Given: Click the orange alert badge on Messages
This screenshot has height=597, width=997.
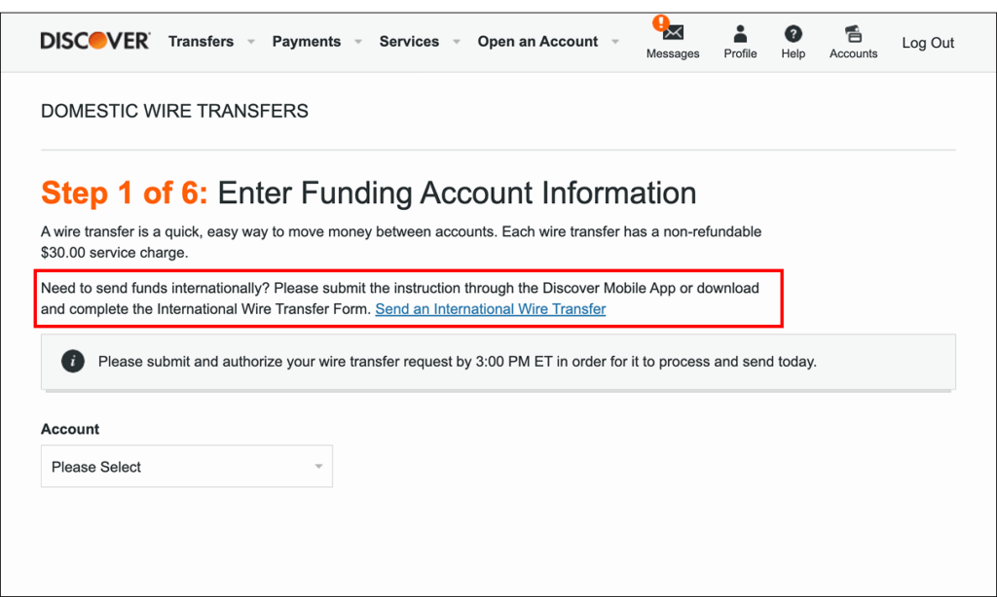Looking at the screenshot, I should pyautogui.click(x=662, y=22).
